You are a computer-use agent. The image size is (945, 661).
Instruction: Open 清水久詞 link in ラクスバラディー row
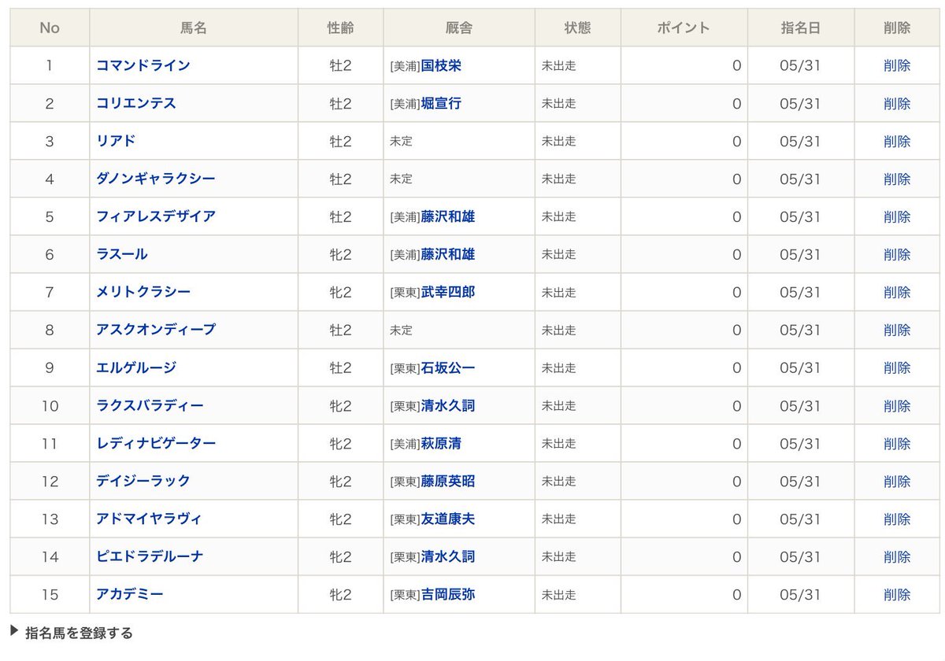[448, 405]
